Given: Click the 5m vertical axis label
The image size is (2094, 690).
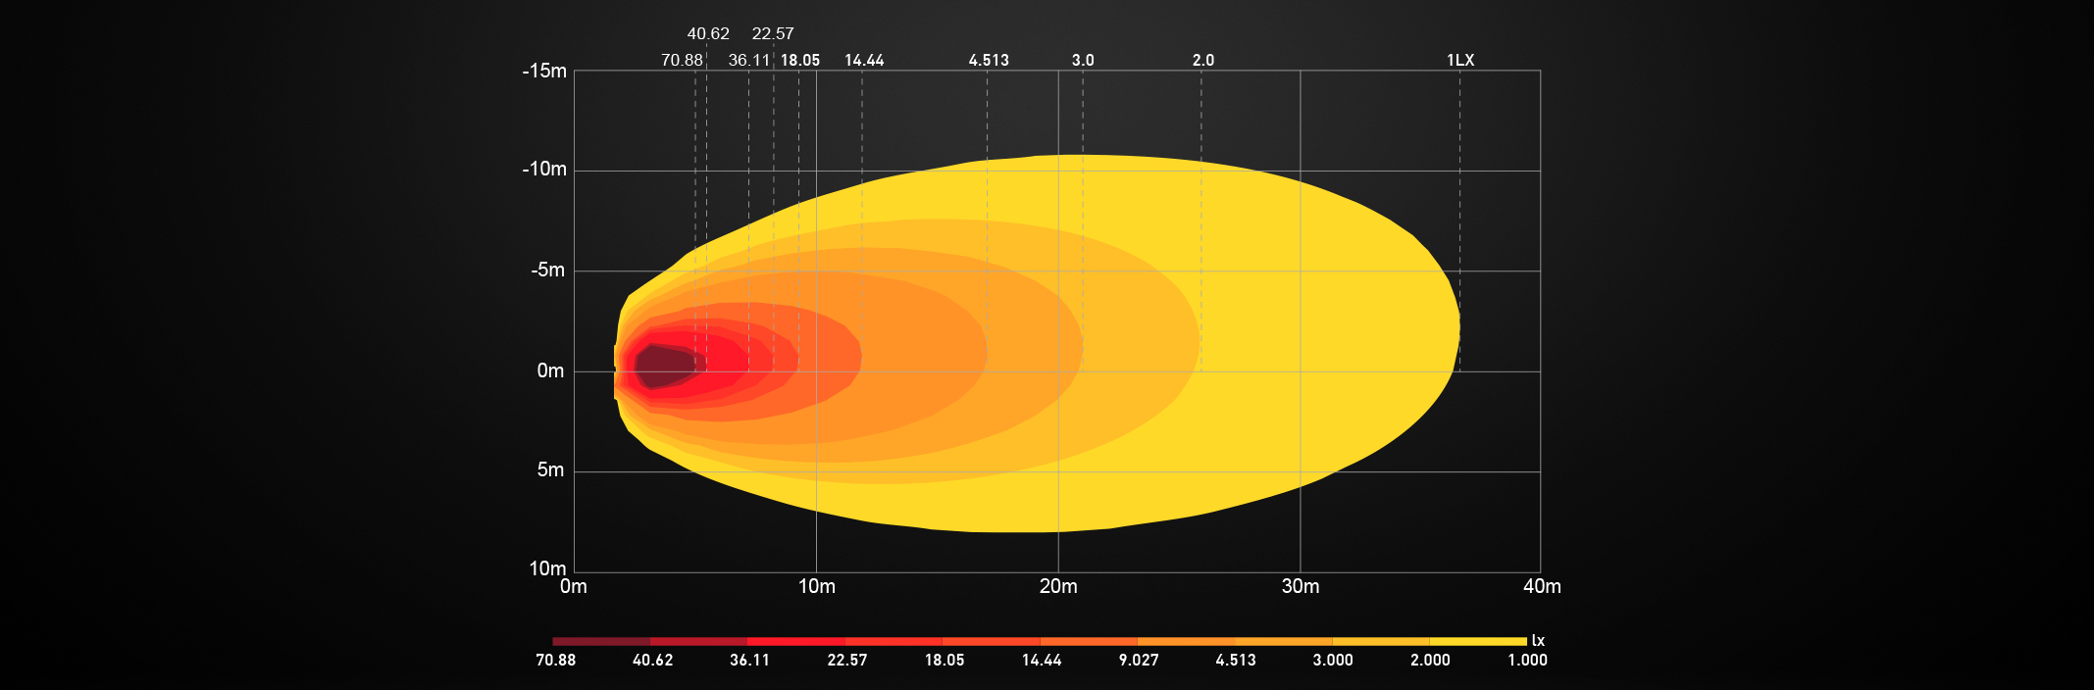Looking at the screenshot, I should 550,469.
